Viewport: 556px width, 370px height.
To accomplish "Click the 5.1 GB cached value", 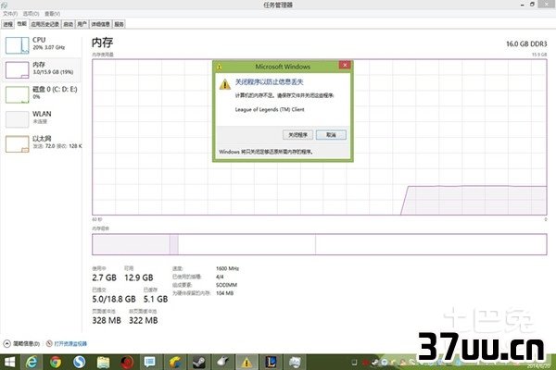I will (x=156, y=299).
